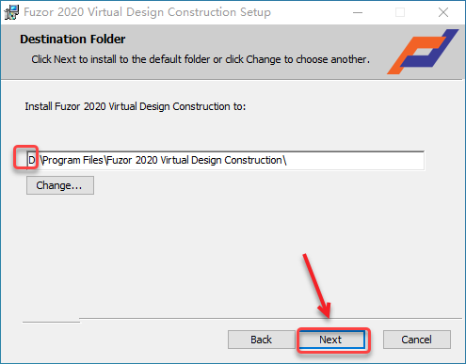Click the disabled maximize window button
This screenshot has width=466, height=364.
(400, 12)
